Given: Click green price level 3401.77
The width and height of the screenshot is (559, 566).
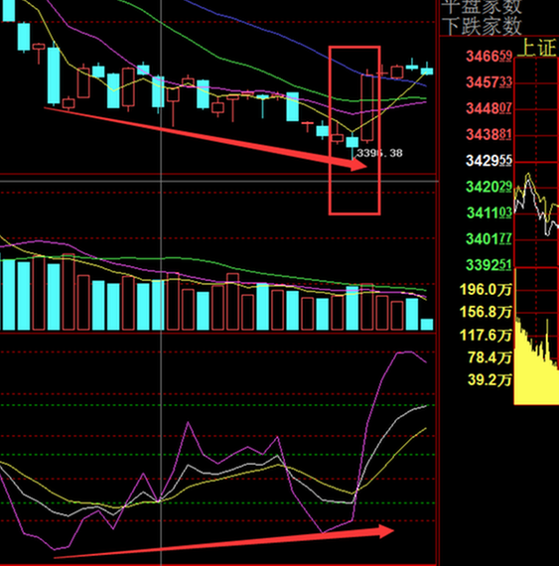Looking at the screenshot, I should [x=489, y=238].
